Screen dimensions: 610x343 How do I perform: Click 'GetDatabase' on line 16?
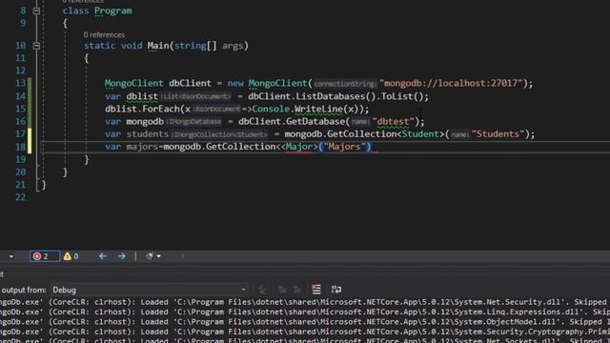coord(315,121)
